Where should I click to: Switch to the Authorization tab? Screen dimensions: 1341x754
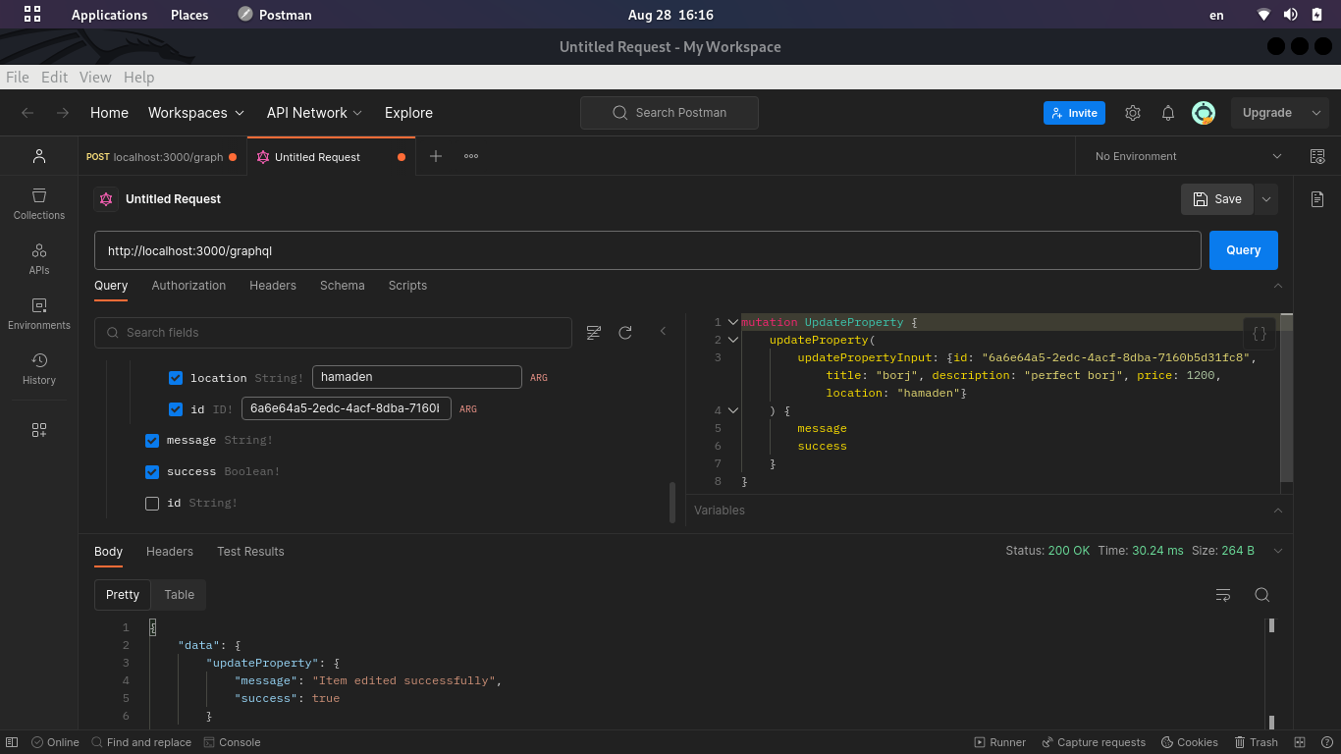pos(188,286)
